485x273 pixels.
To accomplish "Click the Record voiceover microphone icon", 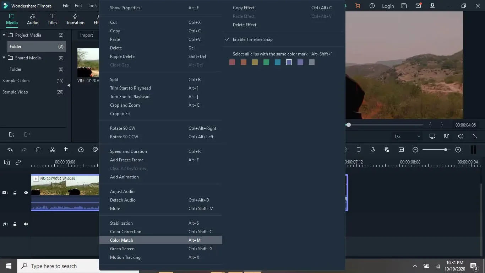I will tap(372, 150).
